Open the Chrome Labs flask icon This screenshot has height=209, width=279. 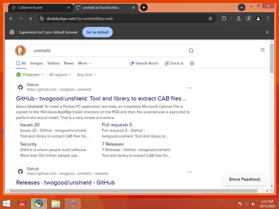239,19
